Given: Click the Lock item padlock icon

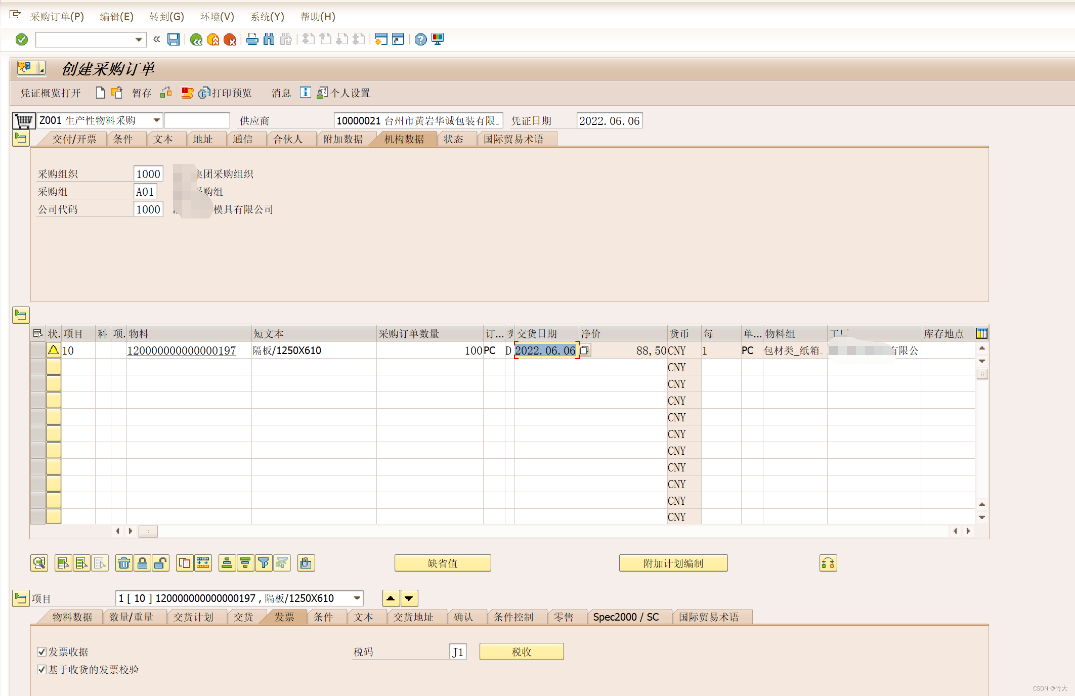Looking at the screenshot, I should 143,563.
